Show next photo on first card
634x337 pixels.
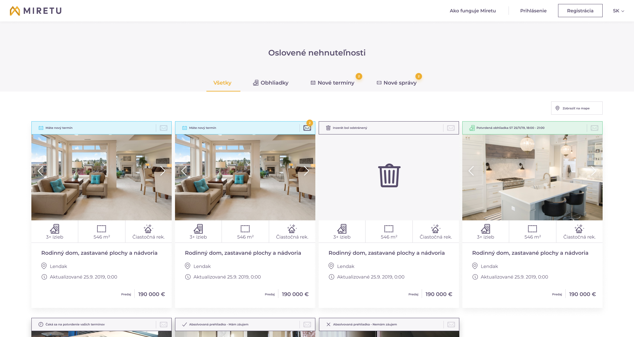click(x=163, y=171)
